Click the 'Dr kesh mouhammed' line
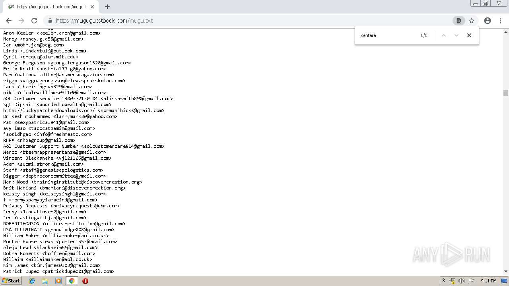This screenshot has width=509, height=286. click(60, 116)
